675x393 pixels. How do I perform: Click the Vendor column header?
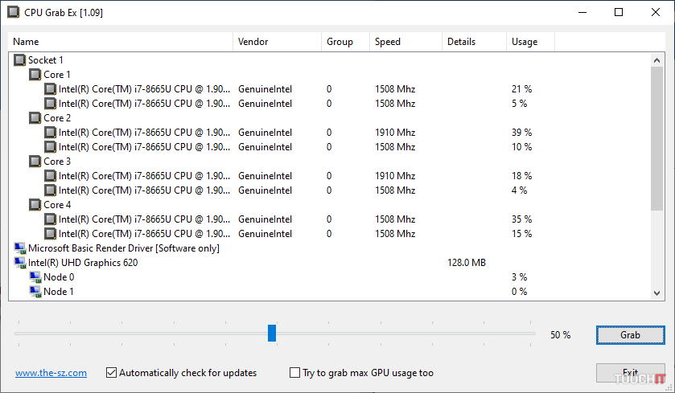(277, 42)
